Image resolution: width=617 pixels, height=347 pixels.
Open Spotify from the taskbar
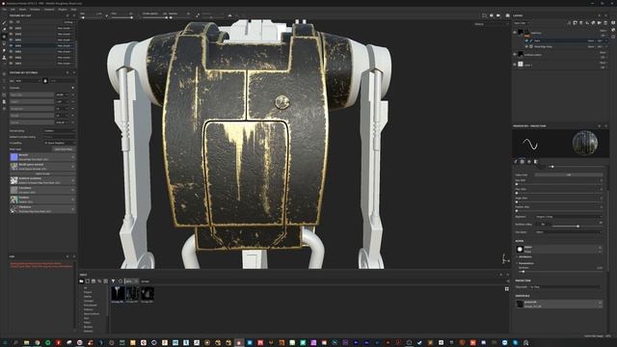coord(47,343)
